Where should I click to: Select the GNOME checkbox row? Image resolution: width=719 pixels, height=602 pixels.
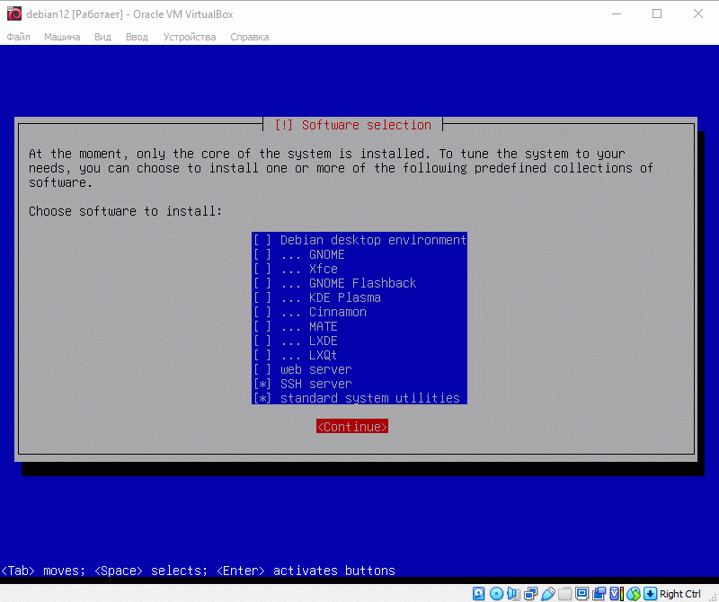click(359, 254)
